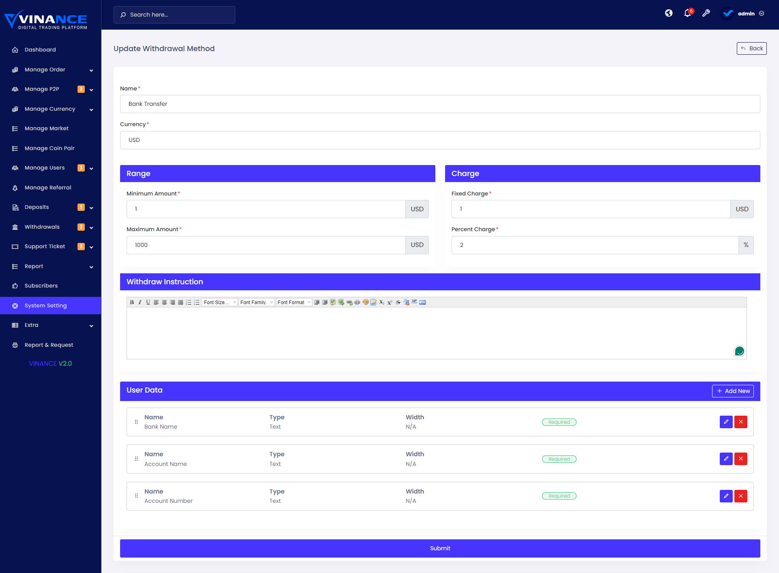Delete the Bank Name field row
The image size is (779, 573).
pyautogui.click(x=740, y=422)
